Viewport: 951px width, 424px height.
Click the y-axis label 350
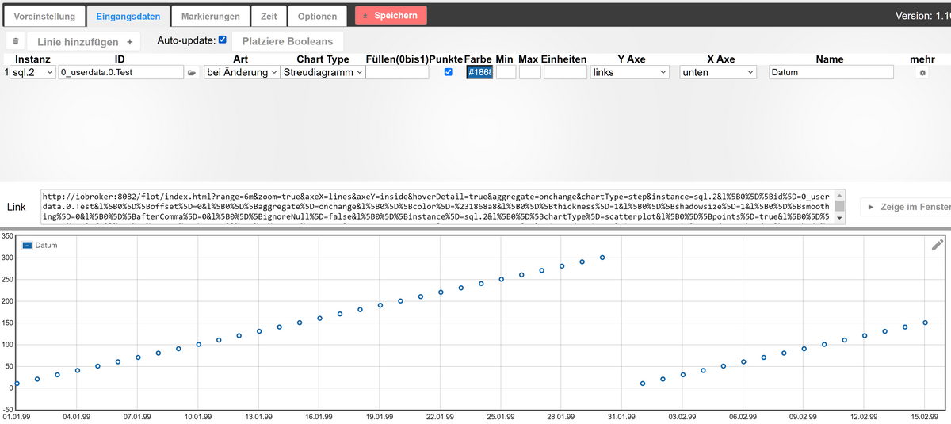7,236
